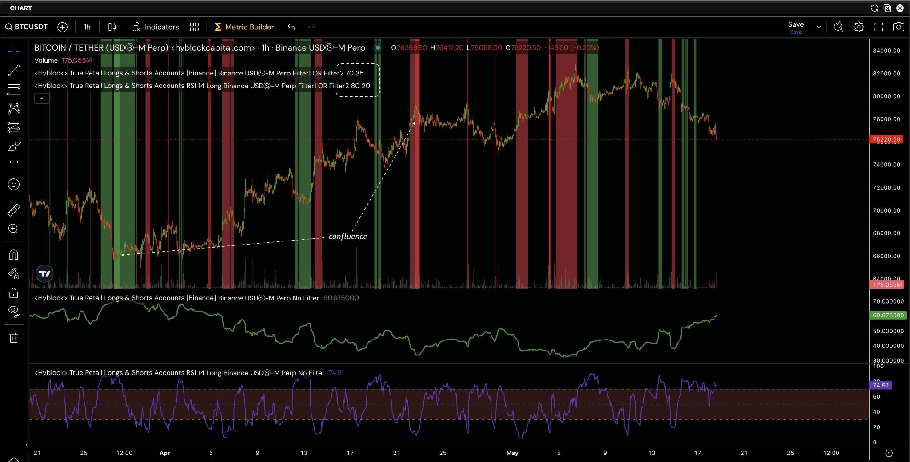
Task: Pop out the chart panel into a new window
Action: pos(887,8)
